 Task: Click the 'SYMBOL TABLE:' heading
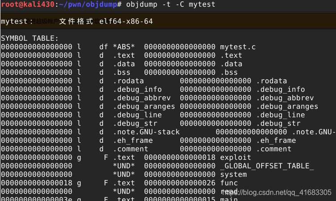30,38
